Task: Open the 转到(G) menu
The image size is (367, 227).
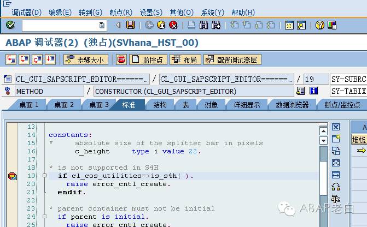Action: point(91,13)
